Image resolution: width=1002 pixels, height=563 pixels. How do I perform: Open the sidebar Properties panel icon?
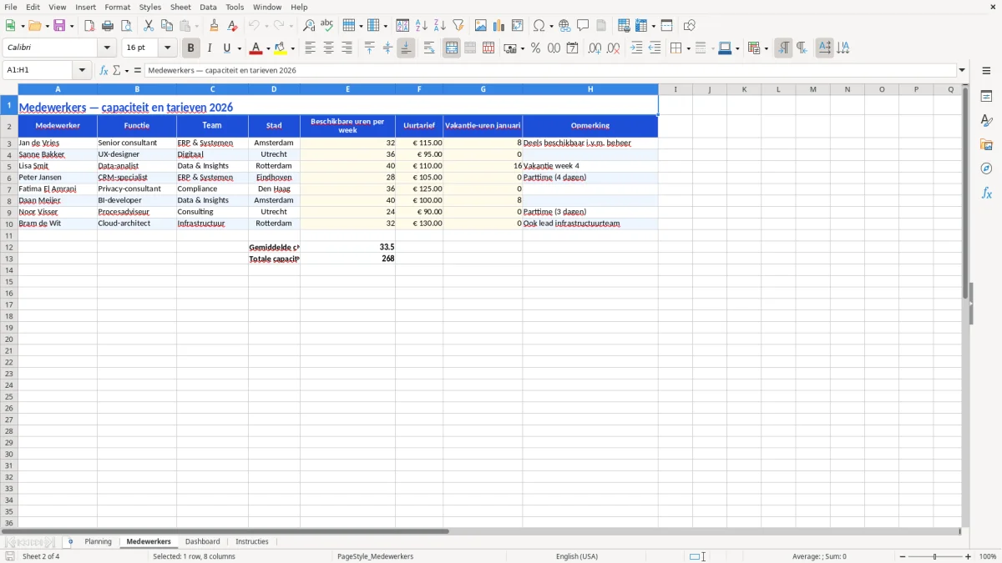pos(986,96)
